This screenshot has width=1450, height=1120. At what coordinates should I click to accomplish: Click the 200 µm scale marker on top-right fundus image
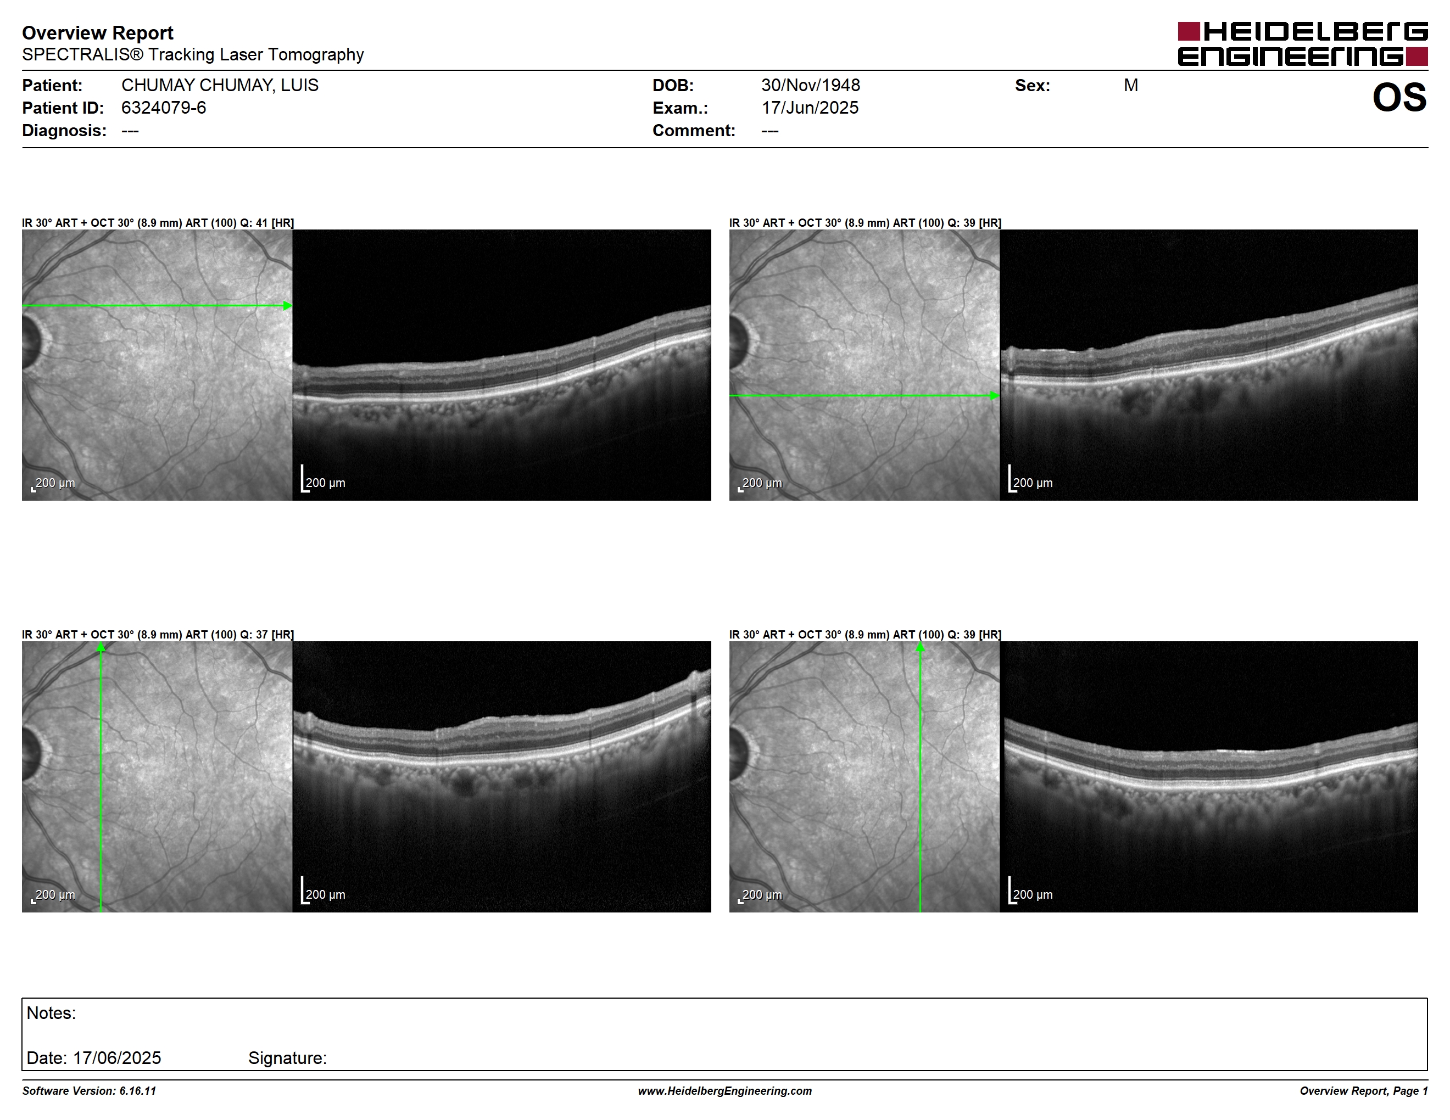pos(760,484)
